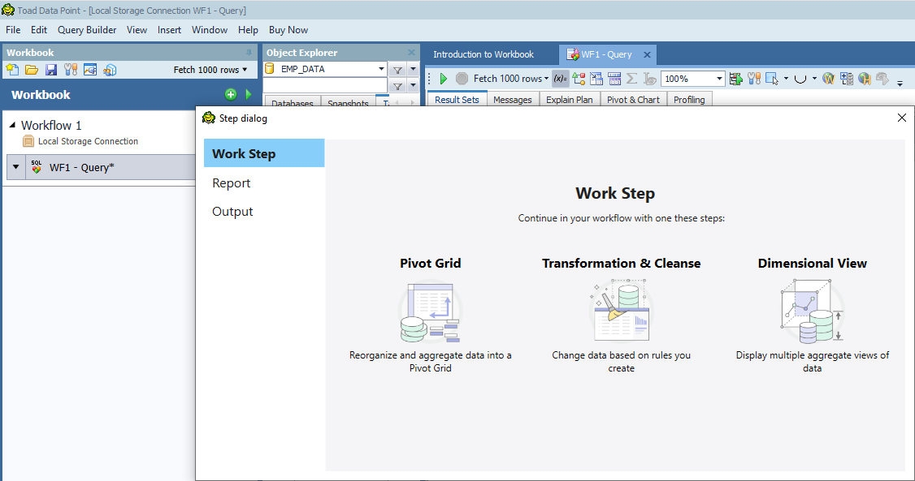Click the selection rectangle cursor icon
Image resolution: width=915 pixels, height=481 pixels.
tap(771, 79)
